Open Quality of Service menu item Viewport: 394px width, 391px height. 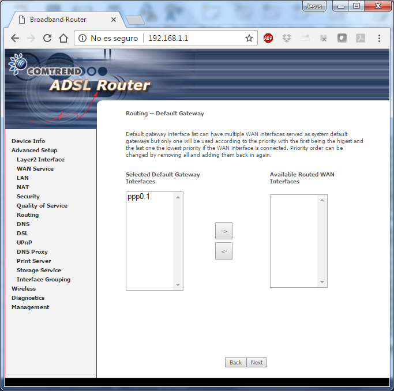[42, 205]
